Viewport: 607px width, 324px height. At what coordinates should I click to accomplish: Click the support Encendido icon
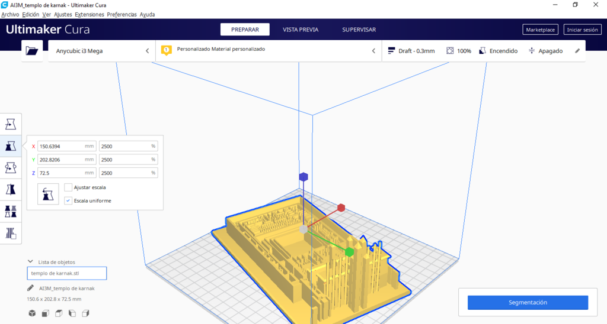[483, 51]
